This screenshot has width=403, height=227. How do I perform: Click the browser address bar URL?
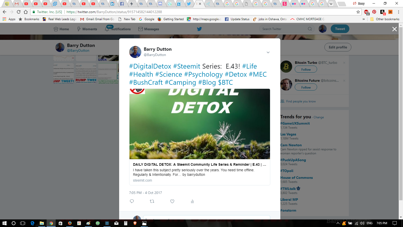(114, 12)
